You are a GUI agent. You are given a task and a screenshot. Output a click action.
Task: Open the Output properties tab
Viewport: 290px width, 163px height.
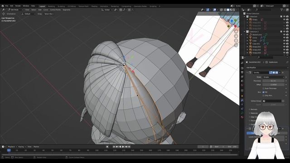[x=242, y=72]
